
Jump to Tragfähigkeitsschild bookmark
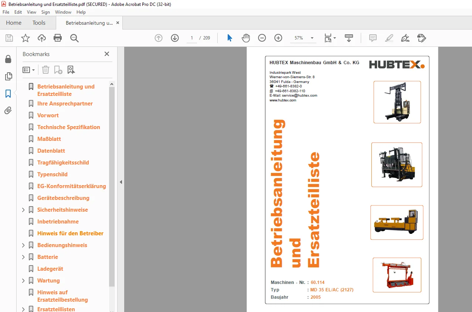pos(63,163)
